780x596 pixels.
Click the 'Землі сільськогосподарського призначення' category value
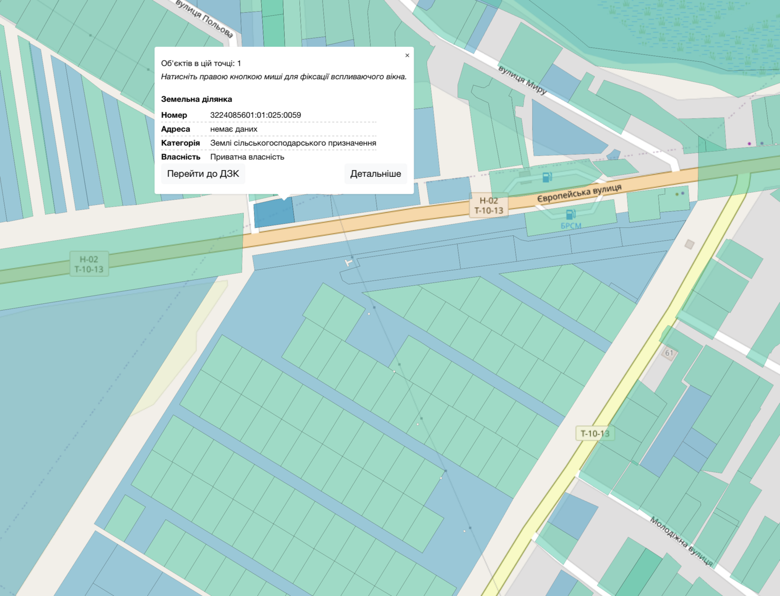(293, 143)
